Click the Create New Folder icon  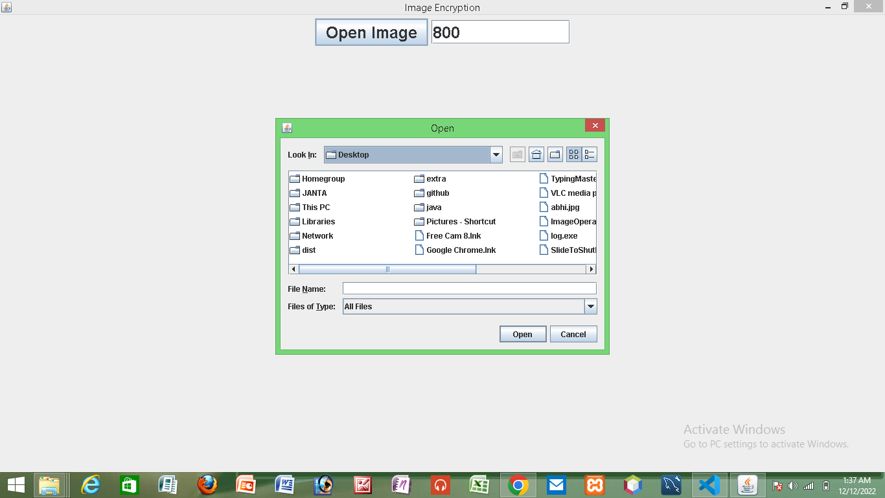pos(555,154)
